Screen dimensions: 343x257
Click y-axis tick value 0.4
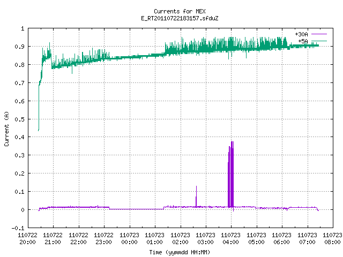point(20,137)
